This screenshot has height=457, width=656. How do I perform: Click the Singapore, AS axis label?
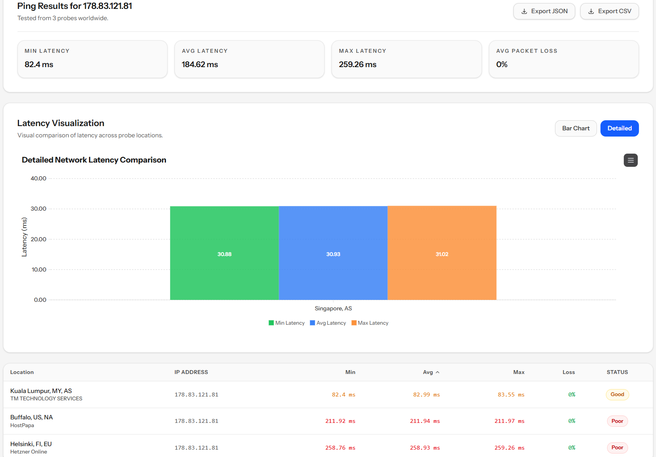(x=333, y=309)
